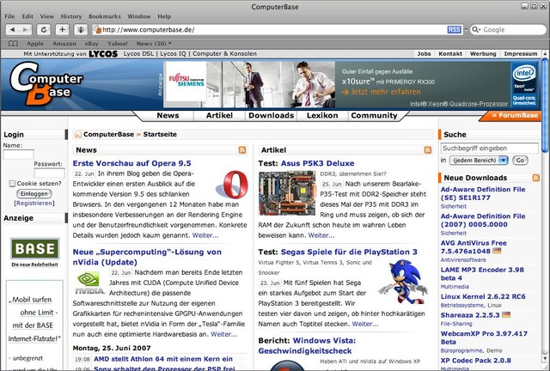Click the Opera logo image

pyautogui.click(x=233, y=185)
